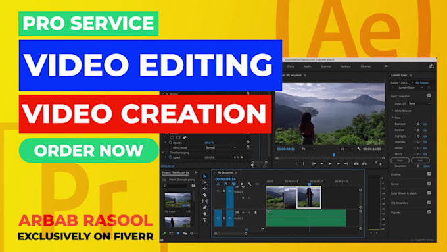
Task: Click the export share icon
Action: 431,66
